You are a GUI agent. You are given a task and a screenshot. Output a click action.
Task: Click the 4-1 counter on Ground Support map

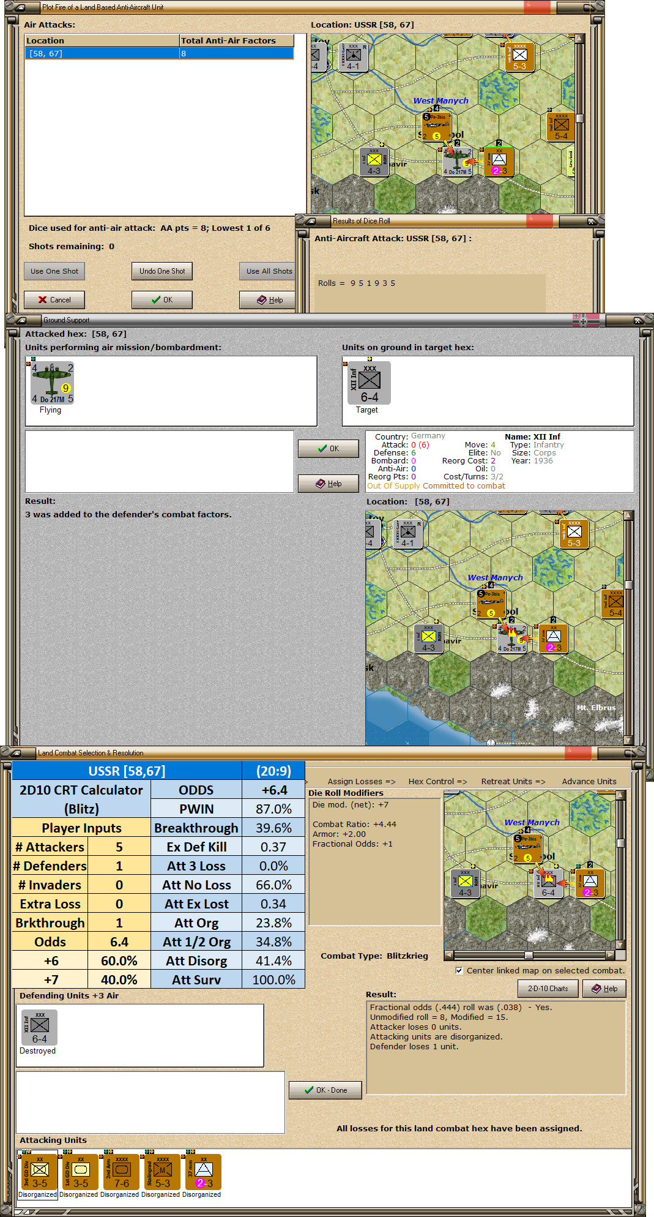[407, 534]
